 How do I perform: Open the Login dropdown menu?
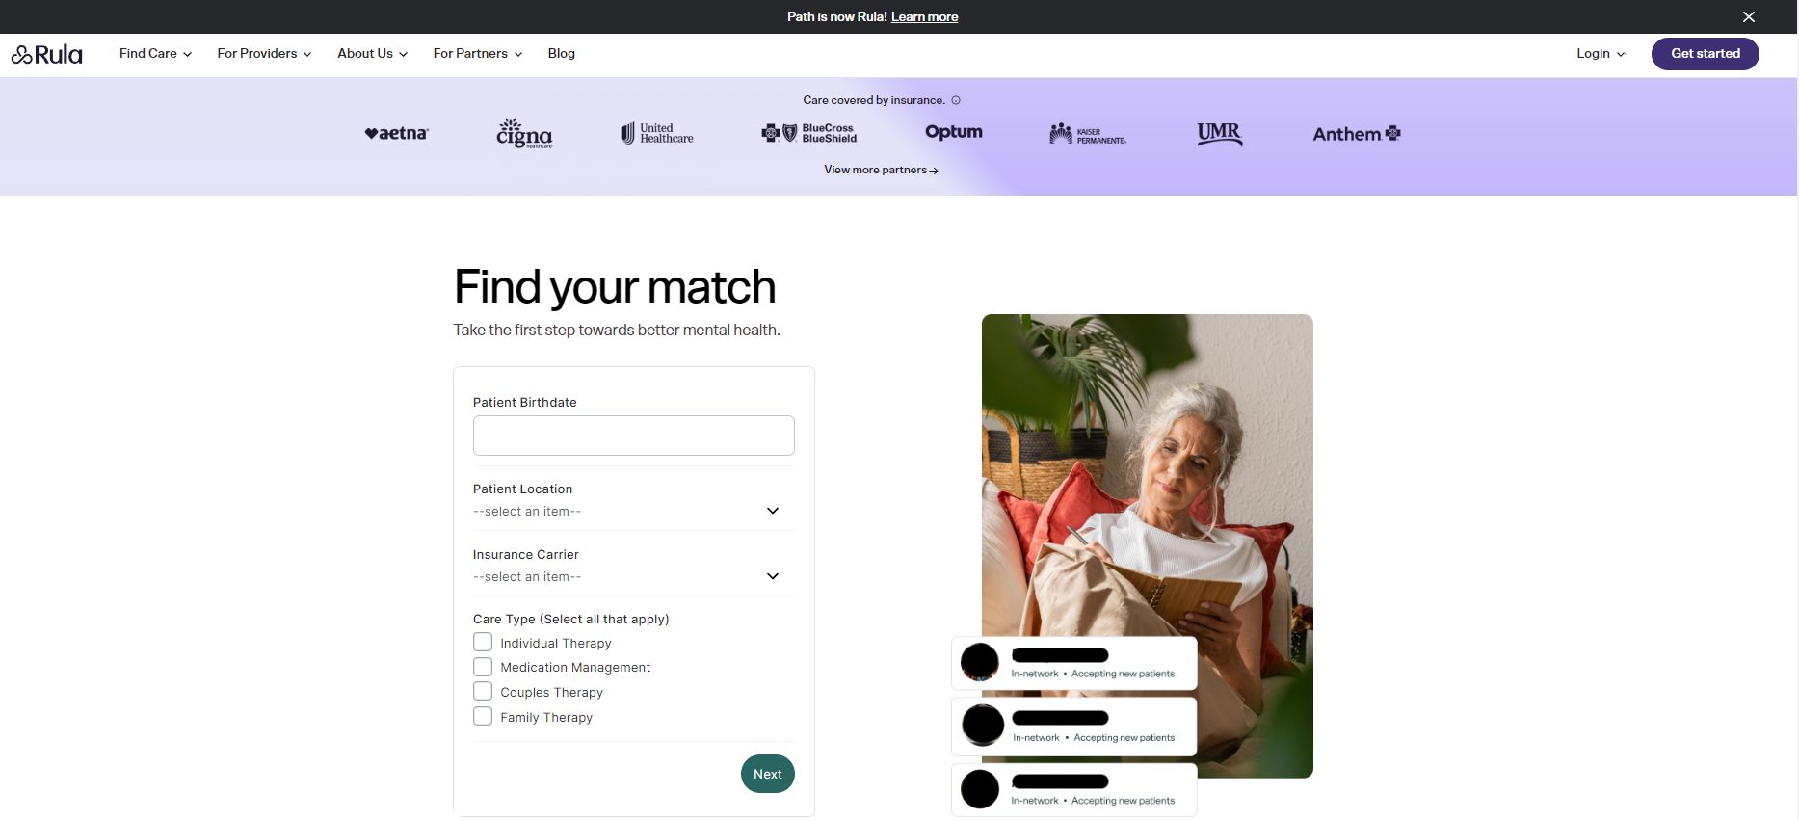click(1601, 54)
